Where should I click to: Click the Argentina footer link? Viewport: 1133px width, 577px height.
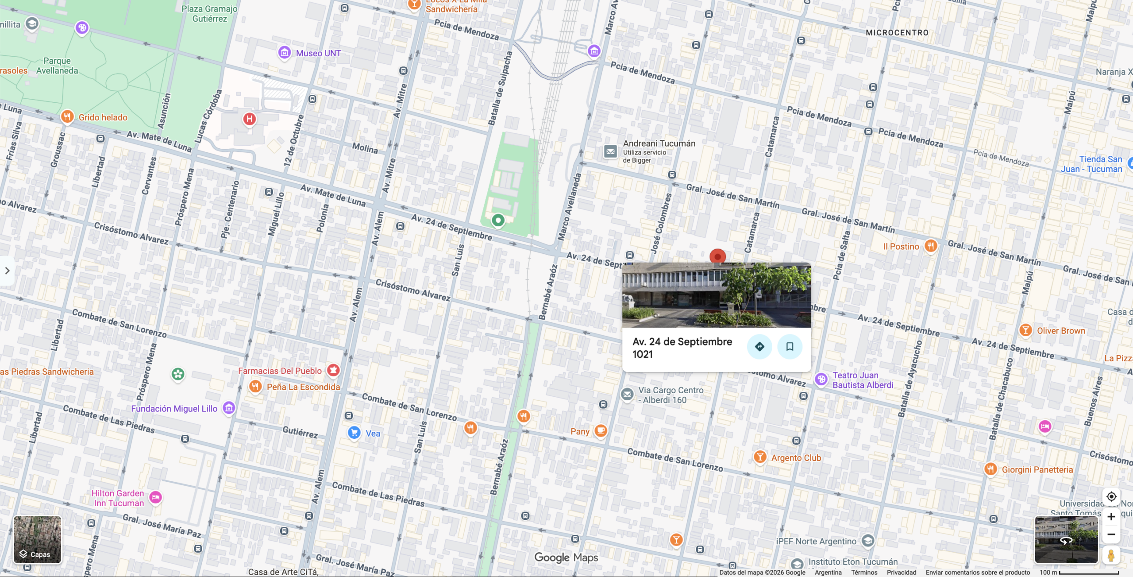coord(828,572)
